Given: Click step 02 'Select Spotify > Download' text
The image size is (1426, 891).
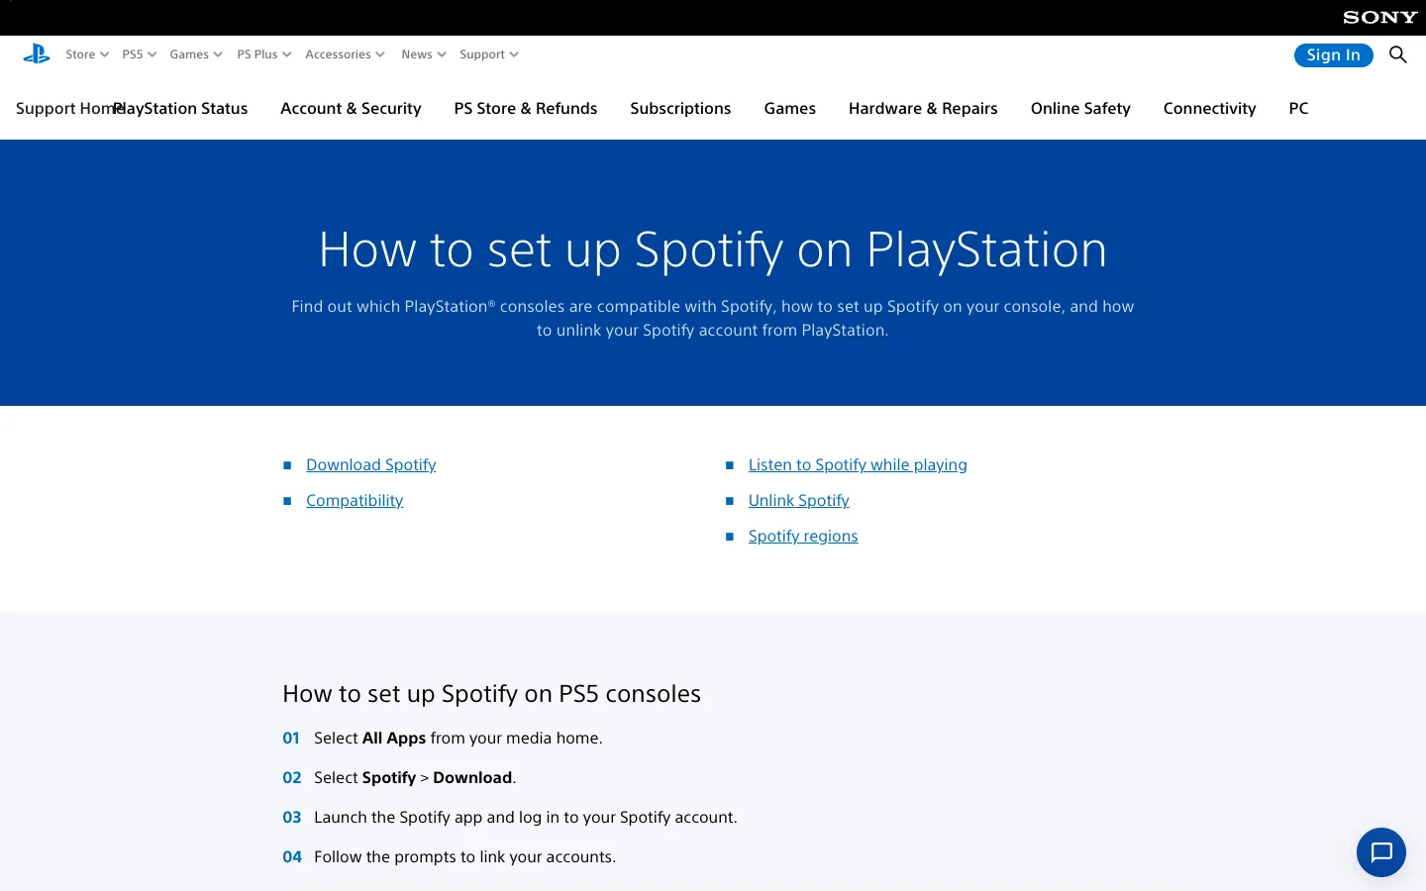Looking at the screenshot, I should (415, 778).
